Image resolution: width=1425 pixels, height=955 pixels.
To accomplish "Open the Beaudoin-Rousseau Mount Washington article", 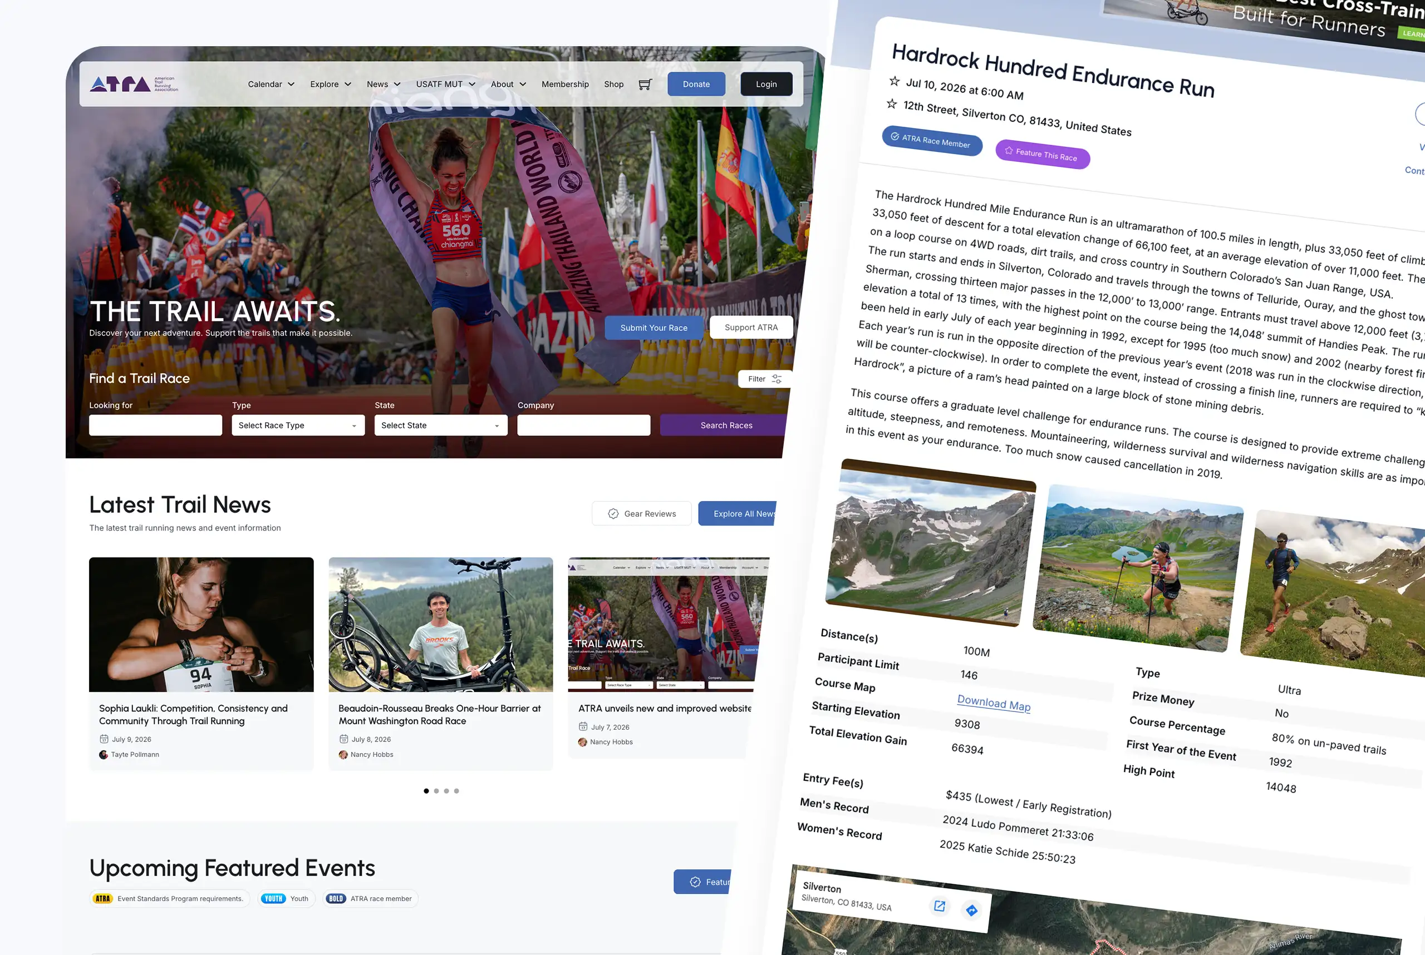I will [x=439, y=714].
